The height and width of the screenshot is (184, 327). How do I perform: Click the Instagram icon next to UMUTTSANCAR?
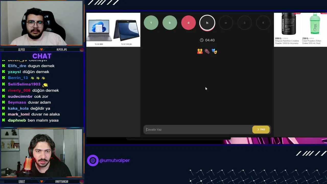[82, 182]
